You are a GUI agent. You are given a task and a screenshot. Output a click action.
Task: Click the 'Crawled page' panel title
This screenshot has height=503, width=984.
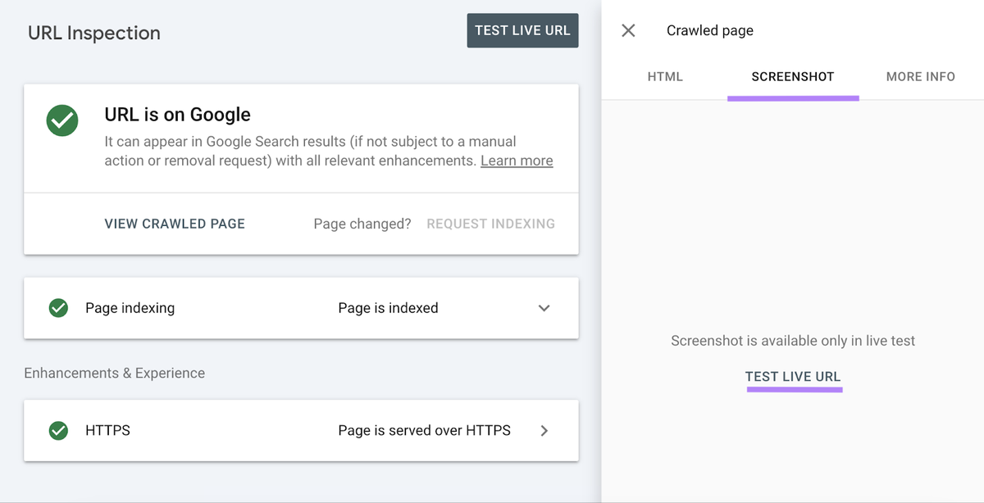click(x=709, y=31)
